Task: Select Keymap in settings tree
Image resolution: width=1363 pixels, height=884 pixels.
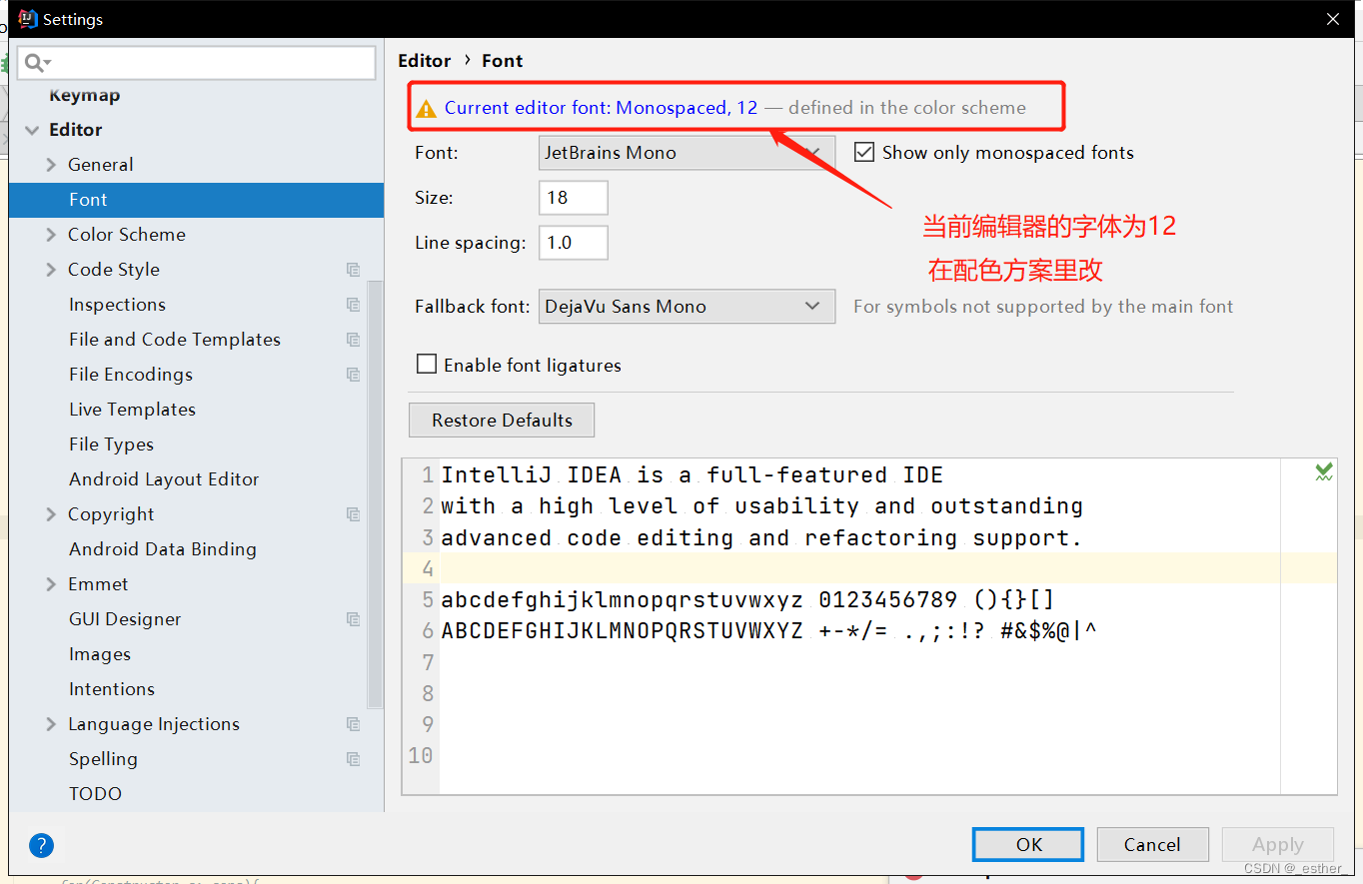Action: (85, 95)
